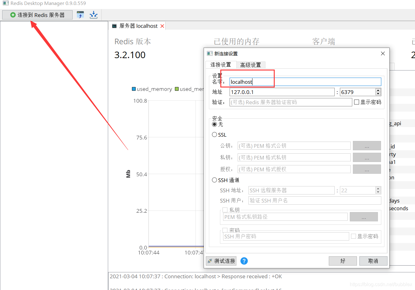The width and height of the screenshot is (415, 290).
Task: Browse for the SSL 私钥 file with ... button
Action: pyautogui.click(x=367, y=157)
